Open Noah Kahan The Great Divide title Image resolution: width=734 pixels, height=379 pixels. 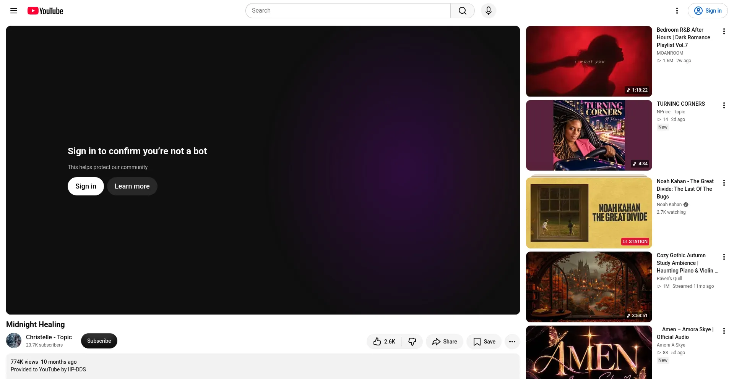[685, 189]
